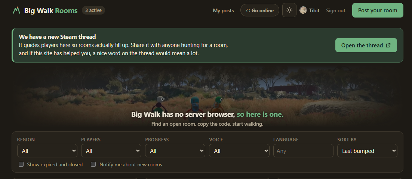The image size is (412, 179).
Task: Open the Steam thread button
Action: (x=366, y=45)
